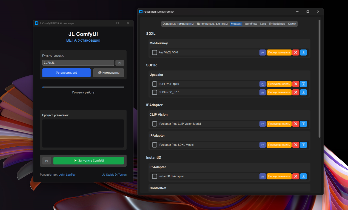Open the WorkFlow tab
Image resolution: width=348 pixels, height=210 pixels.
coord(251,24)
